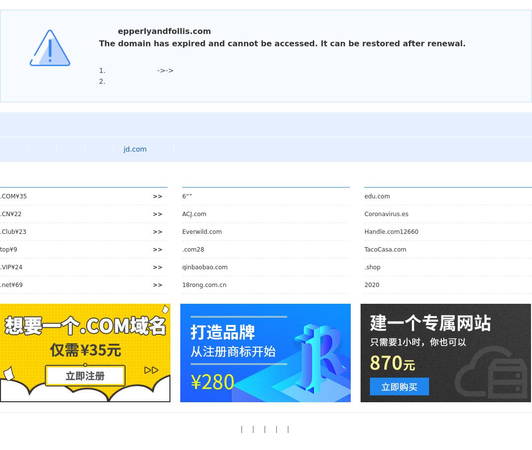Open the 打造品牌 trademark banner
532x450 pixels.
click(x=266, y=353)
